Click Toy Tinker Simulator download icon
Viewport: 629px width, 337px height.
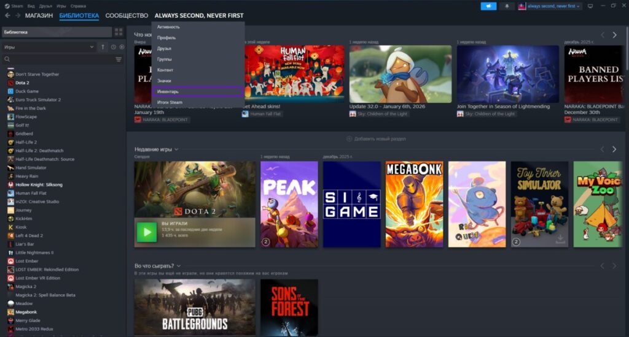(560, 239)
